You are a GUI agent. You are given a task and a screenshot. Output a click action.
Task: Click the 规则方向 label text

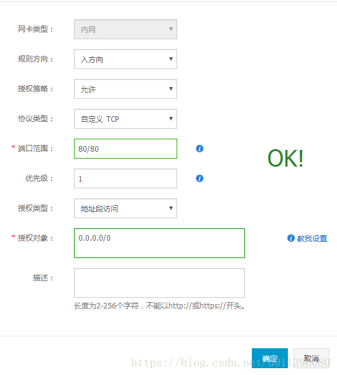coord(35,59)
